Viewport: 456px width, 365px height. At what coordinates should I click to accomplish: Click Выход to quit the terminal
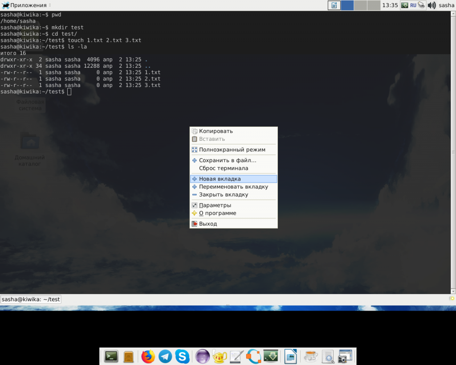click(x=208, y=224)
